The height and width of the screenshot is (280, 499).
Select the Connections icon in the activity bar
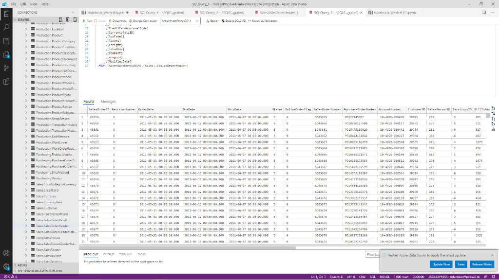[x=5, y=13]
